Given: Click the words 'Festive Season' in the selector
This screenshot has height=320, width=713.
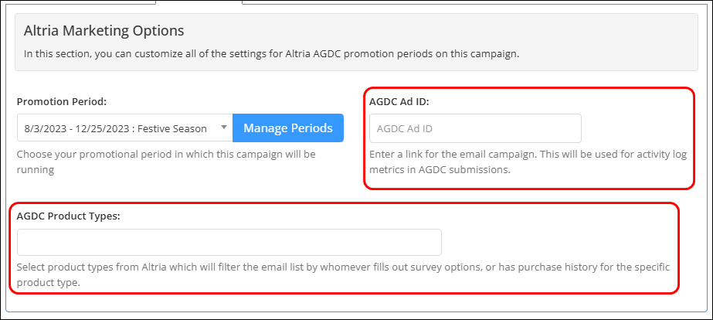Looking at the screenshot, I should [172, 129].
